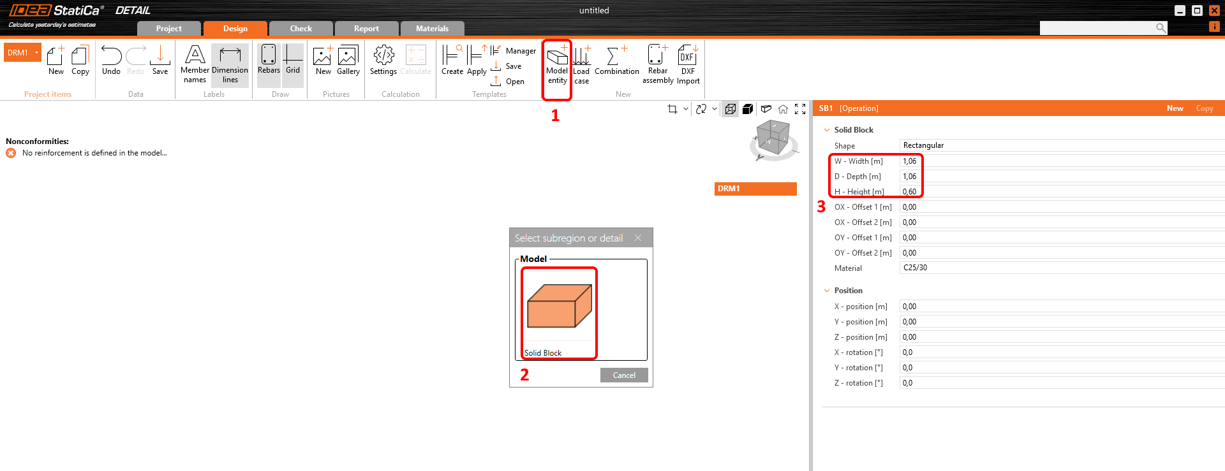Toggle the Dimension lines labels
The width and height of the screenshot is (1225, 471).
230,57
